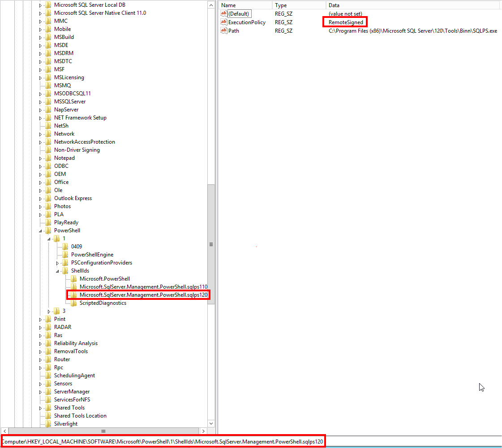Image resolution: width=502 pixels, height=448 pixels.
Task: Click the tree's horizontal scrollbar thumb
Action: pos(103,431)
